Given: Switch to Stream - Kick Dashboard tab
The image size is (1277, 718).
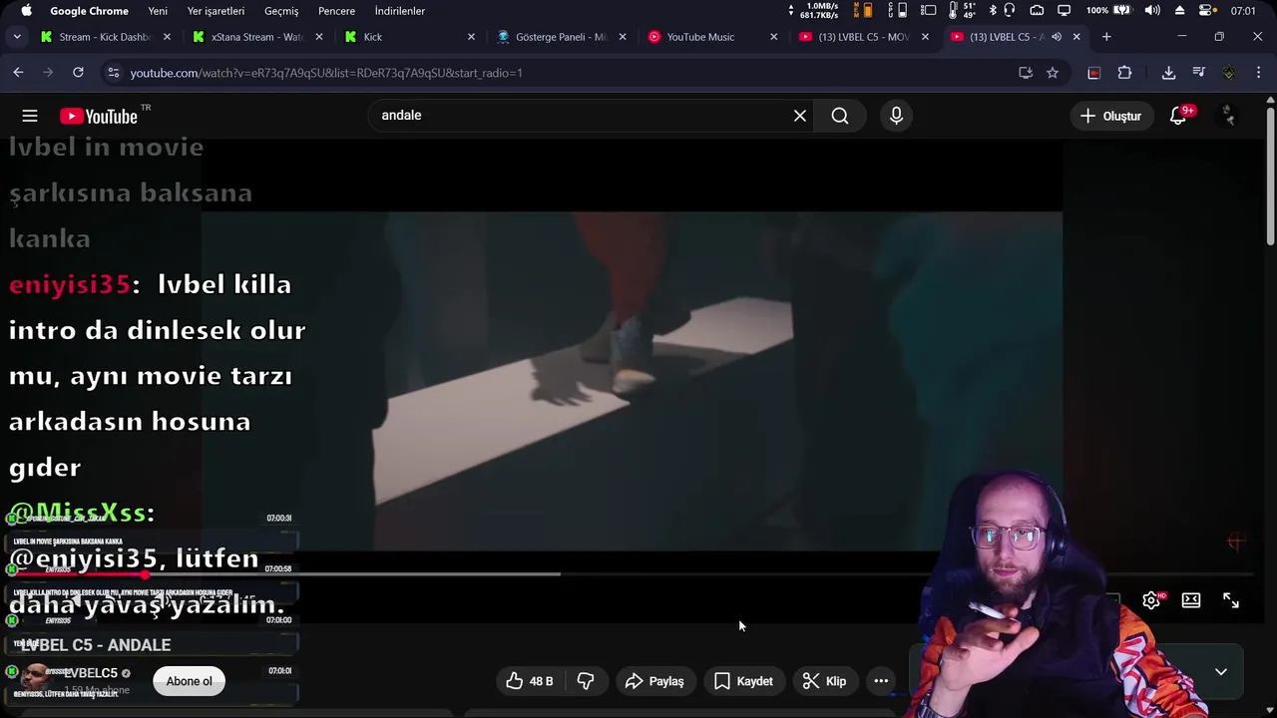Looking at the screenshot, I should (x=106, y=37).
